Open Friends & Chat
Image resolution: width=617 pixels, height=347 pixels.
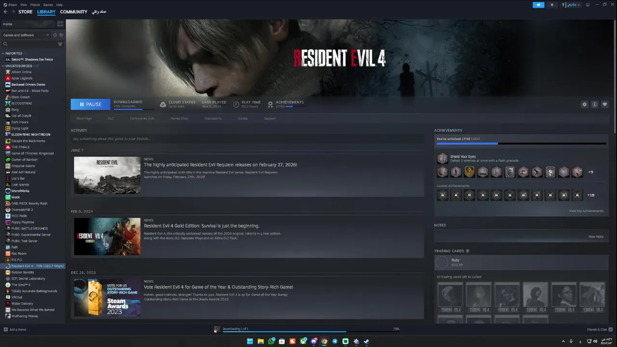(x=599, y=330)
